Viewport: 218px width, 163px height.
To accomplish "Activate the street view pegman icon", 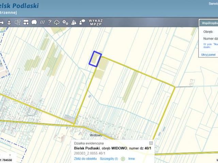I will point(9,22).
